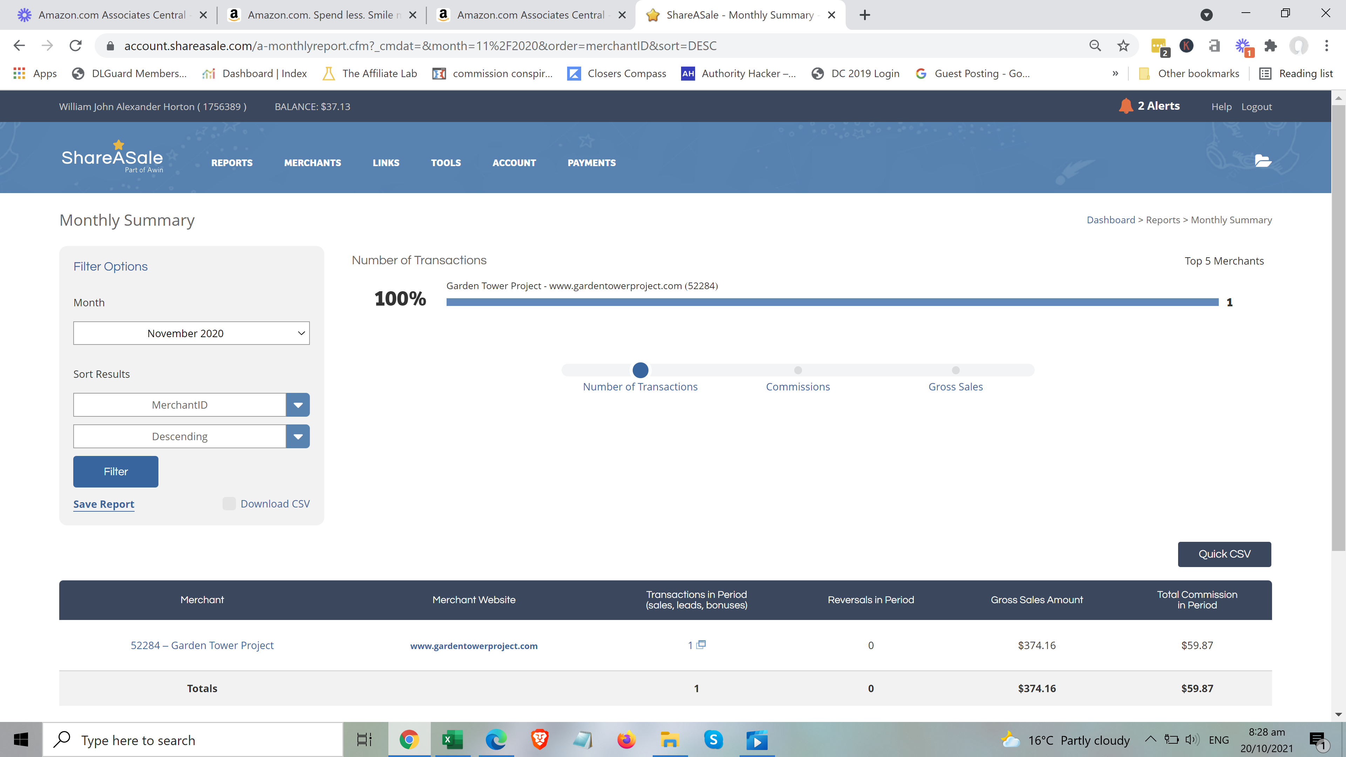Click the Garden Tower Project transactions bar

click(x=832, y=302)
